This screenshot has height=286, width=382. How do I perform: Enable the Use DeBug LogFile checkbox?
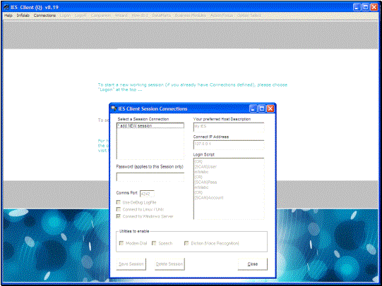pos(119,202)
